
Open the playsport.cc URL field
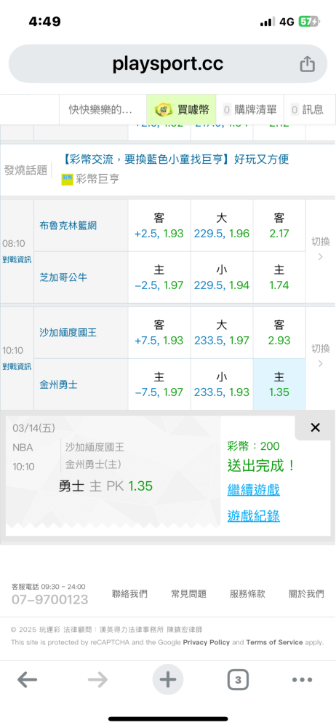point(167,64)
